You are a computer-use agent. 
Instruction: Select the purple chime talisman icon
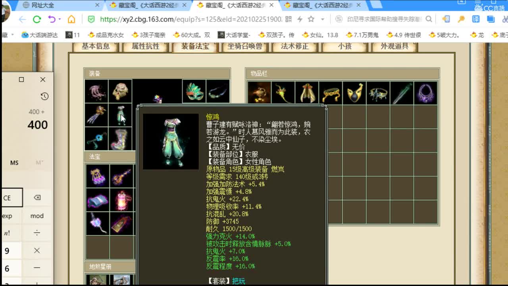(x=98, y=176)
